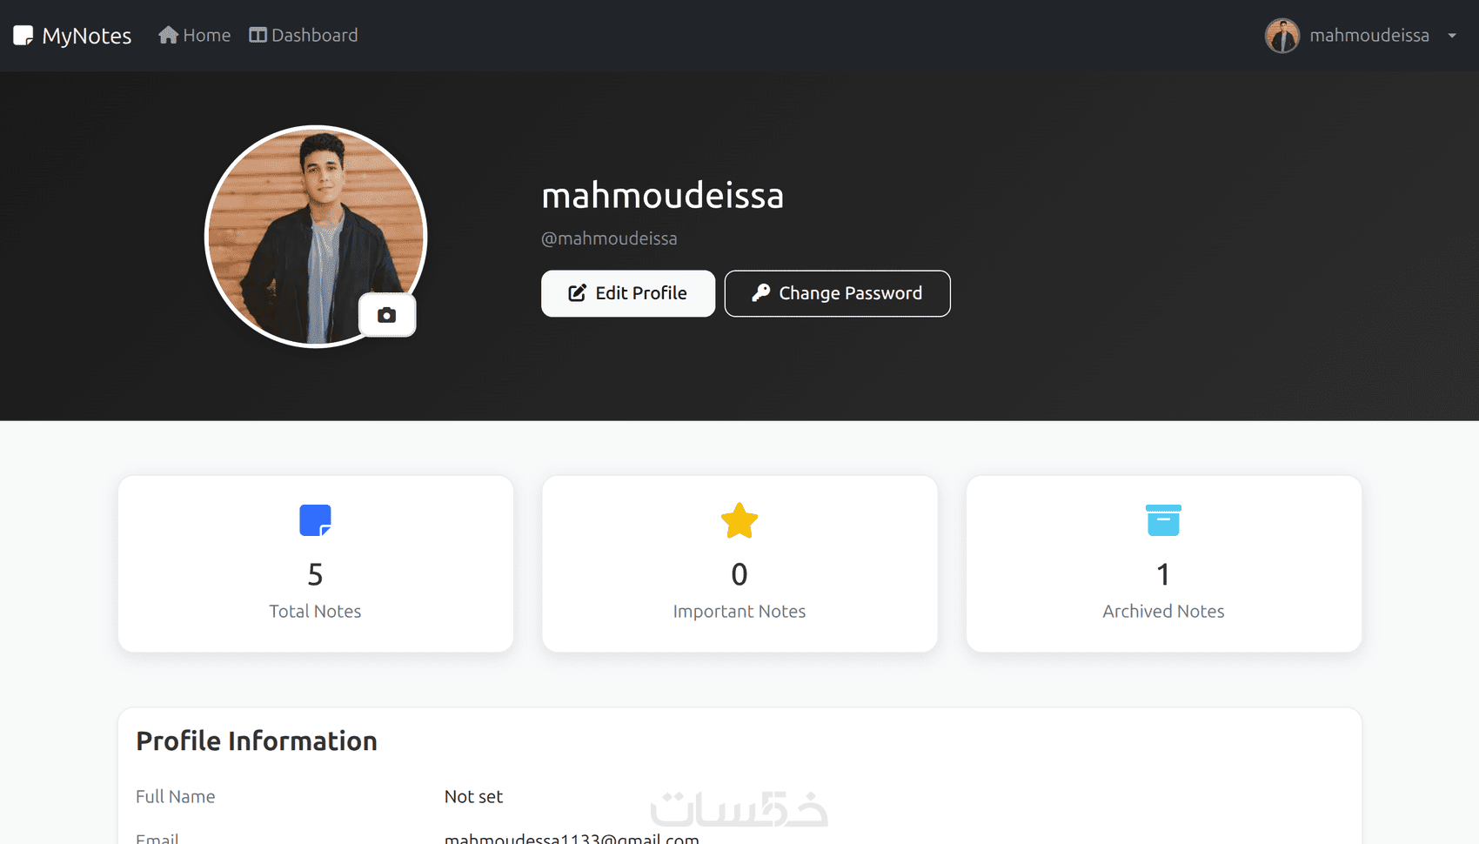Screen dimensions: 1479x844
Task: Click the Dashboard columns icon in navbar
Action: (x=258, y=35)
